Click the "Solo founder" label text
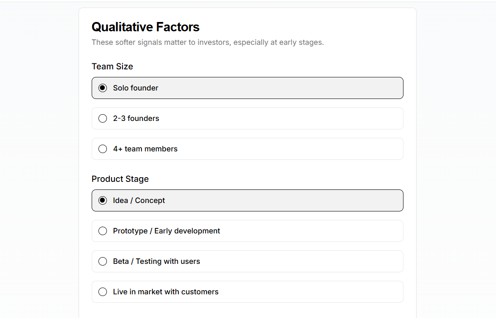496x318 pixels. point(136,88)
